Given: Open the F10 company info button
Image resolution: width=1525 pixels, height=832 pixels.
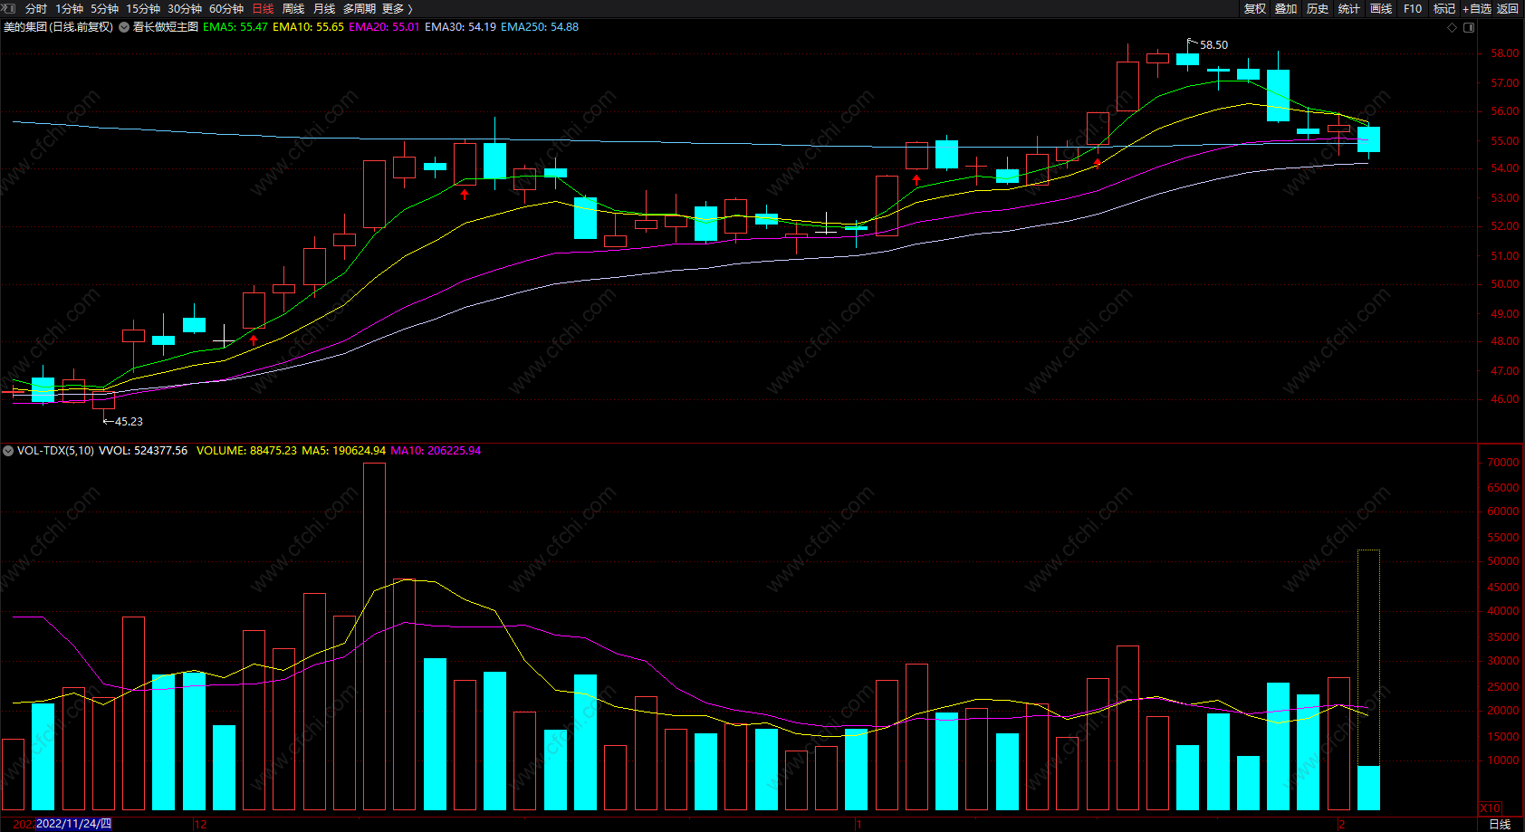Looking at the screenshot, I should 1413,9.
